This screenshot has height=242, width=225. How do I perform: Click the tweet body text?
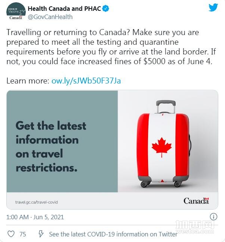[x=111, y=47]
